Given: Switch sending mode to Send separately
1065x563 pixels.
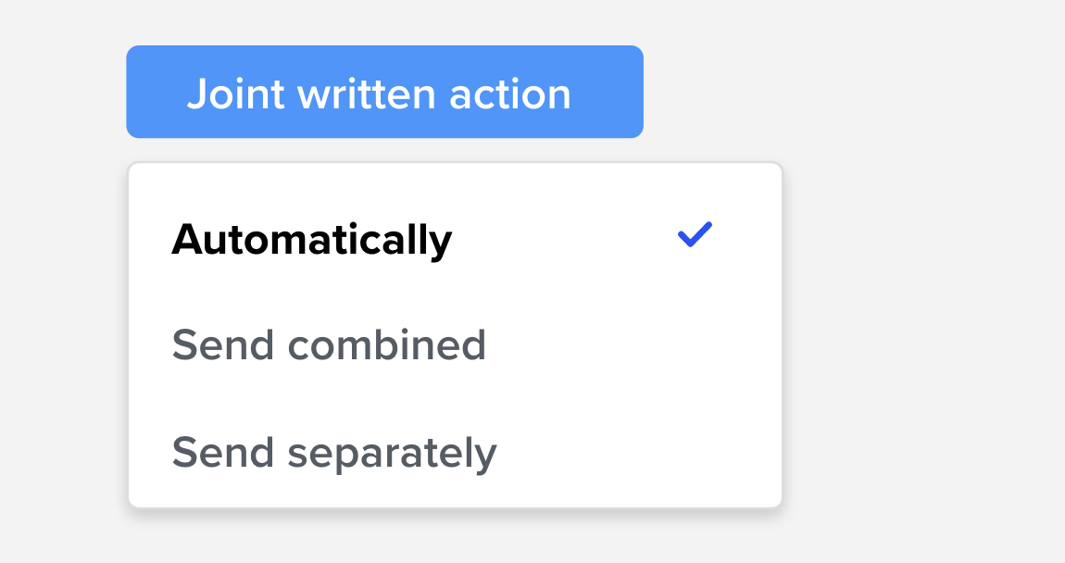Looking at the screenshot, I should click(x=334, y=453).
